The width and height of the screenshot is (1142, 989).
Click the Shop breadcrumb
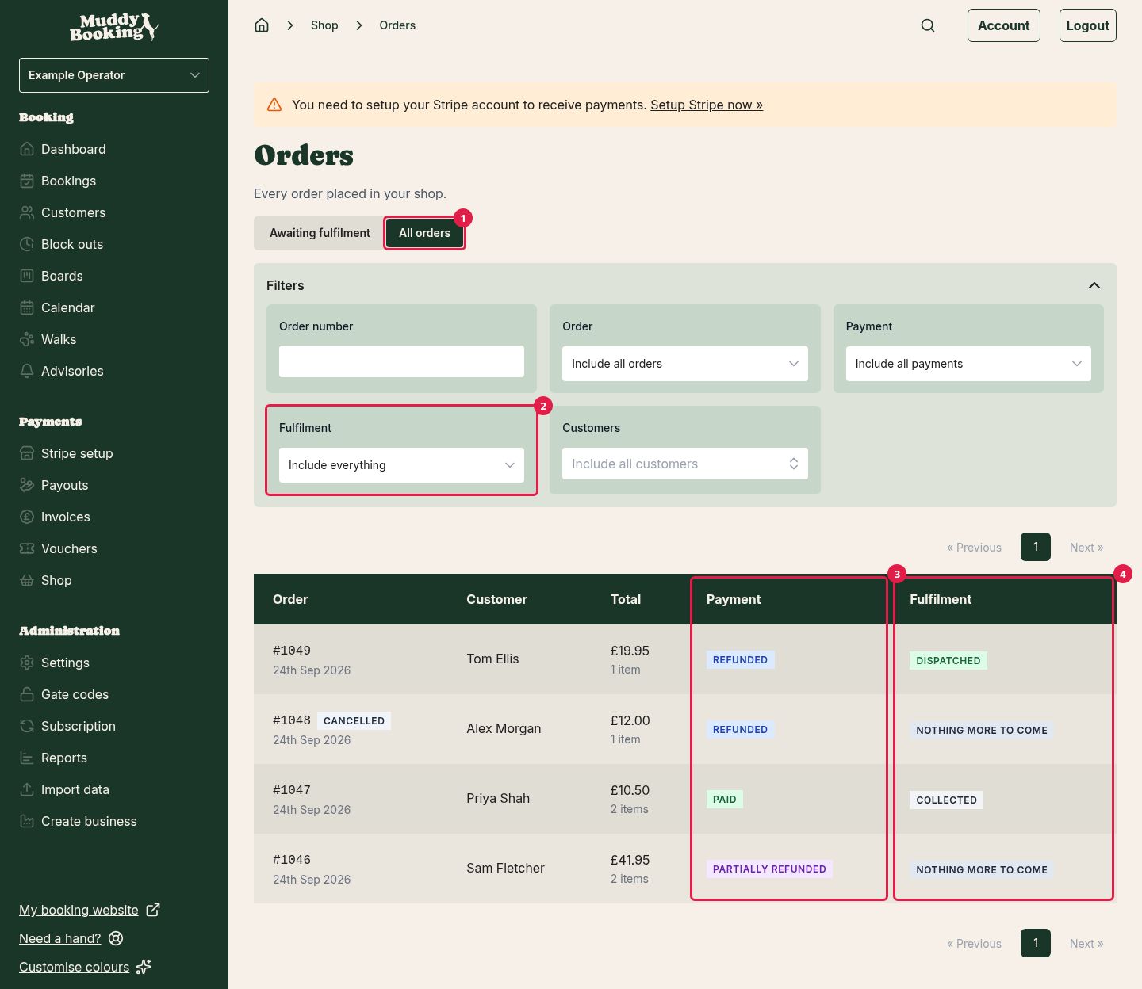click(324, 25)
